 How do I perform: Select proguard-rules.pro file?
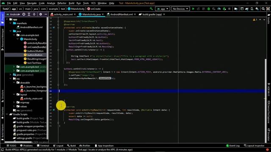(26, 130)
